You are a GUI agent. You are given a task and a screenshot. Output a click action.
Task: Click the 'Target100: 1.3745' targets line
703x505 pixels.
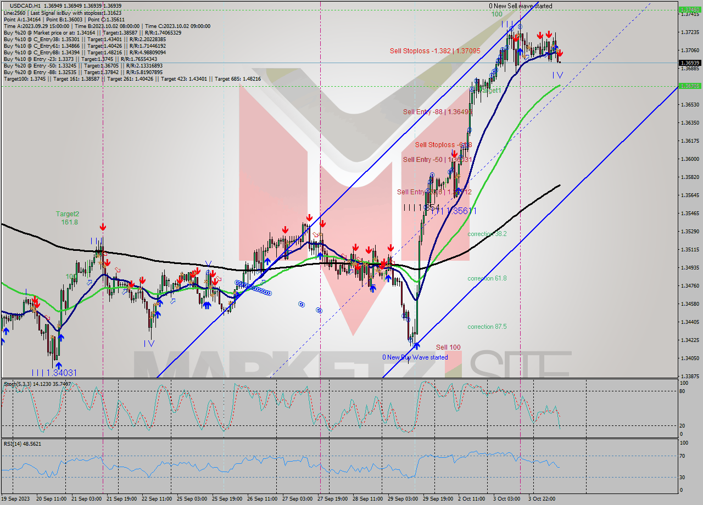tap(132, 78)
